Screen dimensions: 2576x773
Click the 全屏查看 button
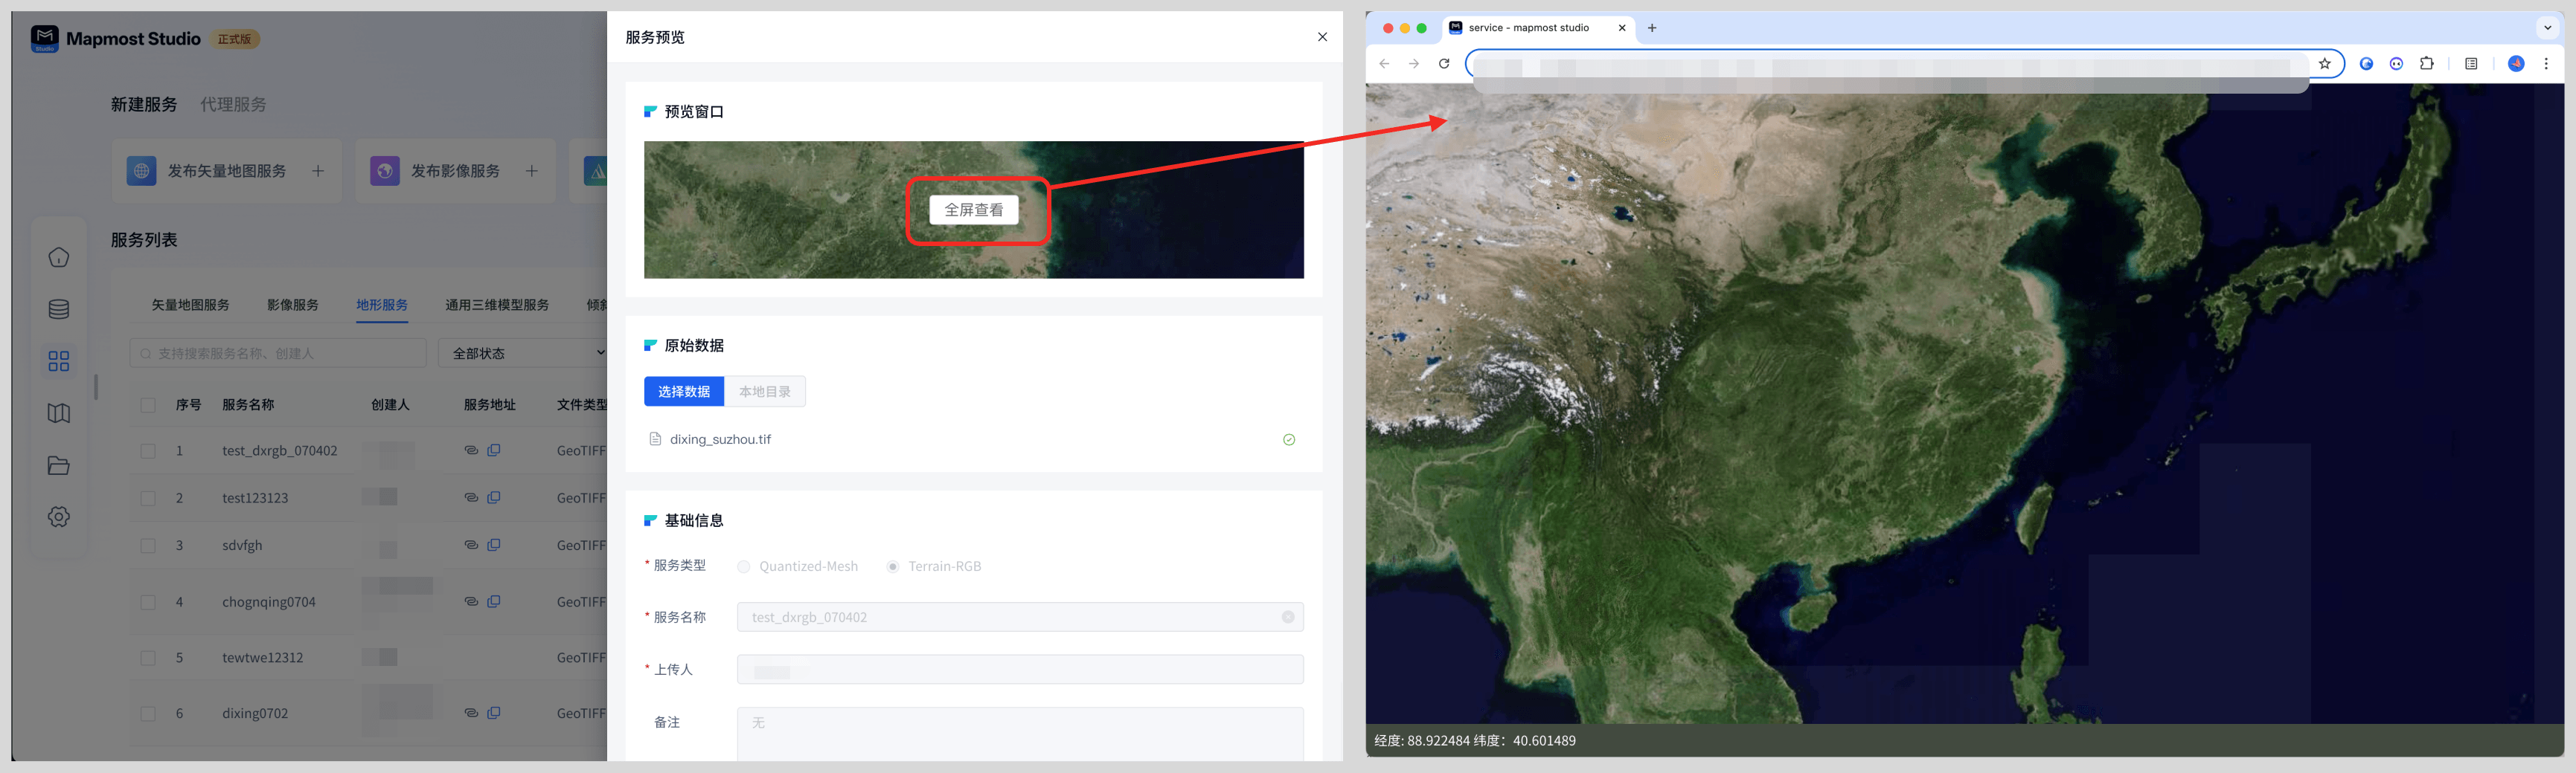tap(973, 210)
